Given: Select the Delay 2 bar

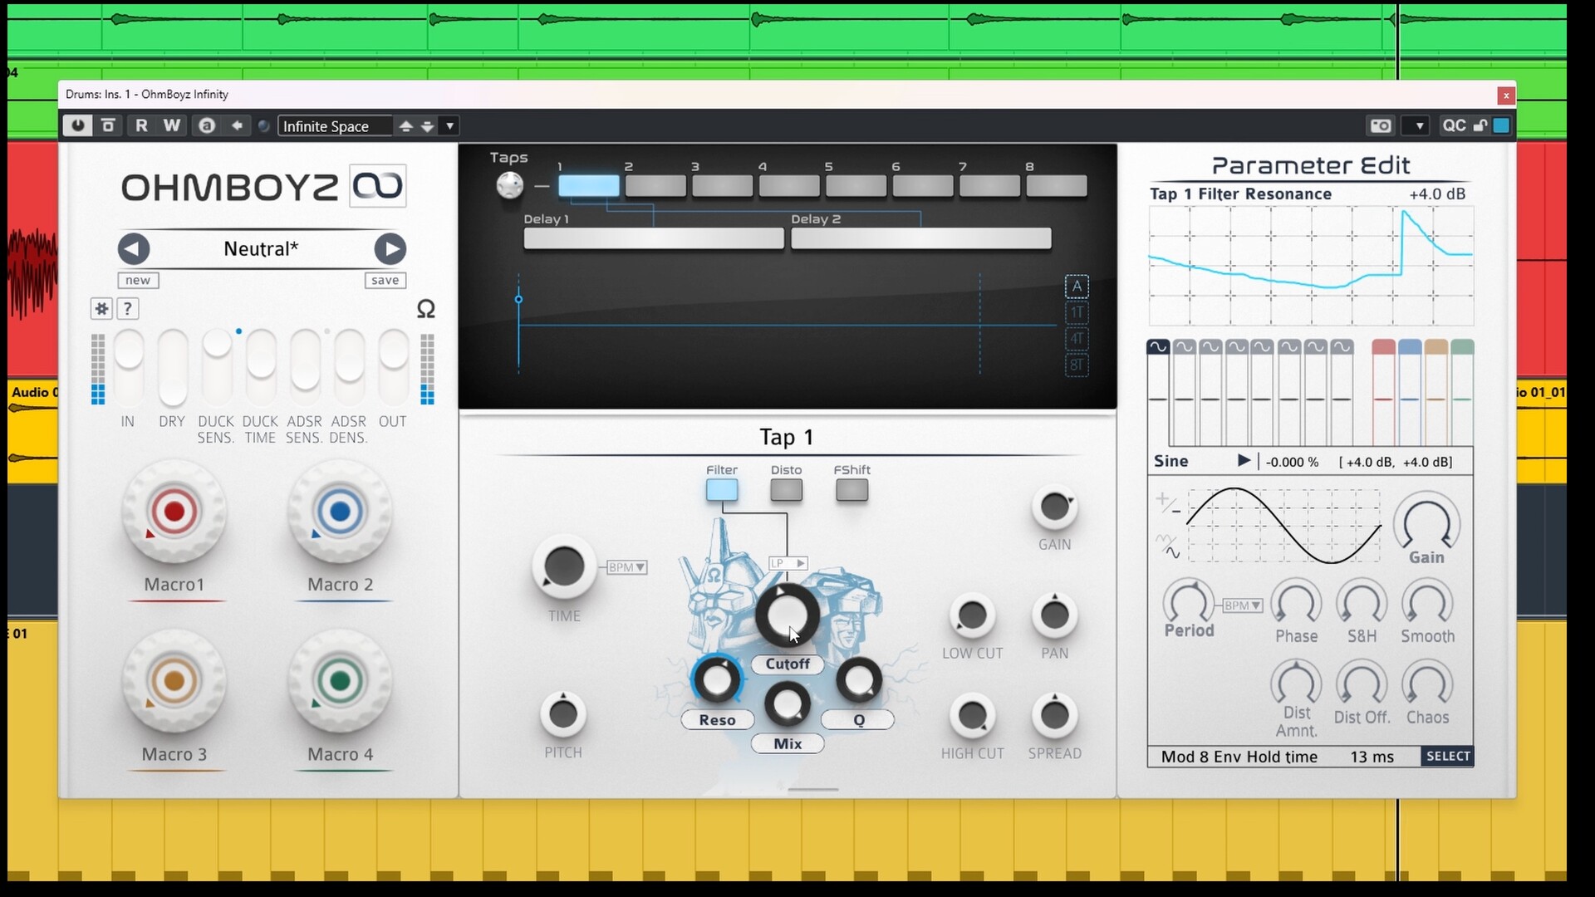Looking at the screenshot, I should pos(921,239).
